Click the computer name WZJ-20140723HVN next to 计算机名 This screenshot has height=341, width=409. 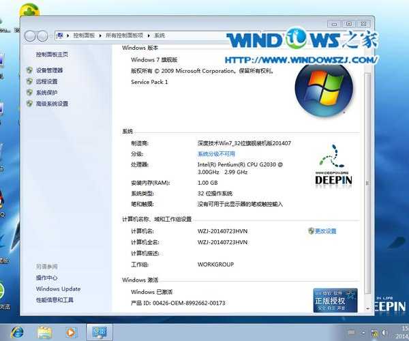[222, 231]
